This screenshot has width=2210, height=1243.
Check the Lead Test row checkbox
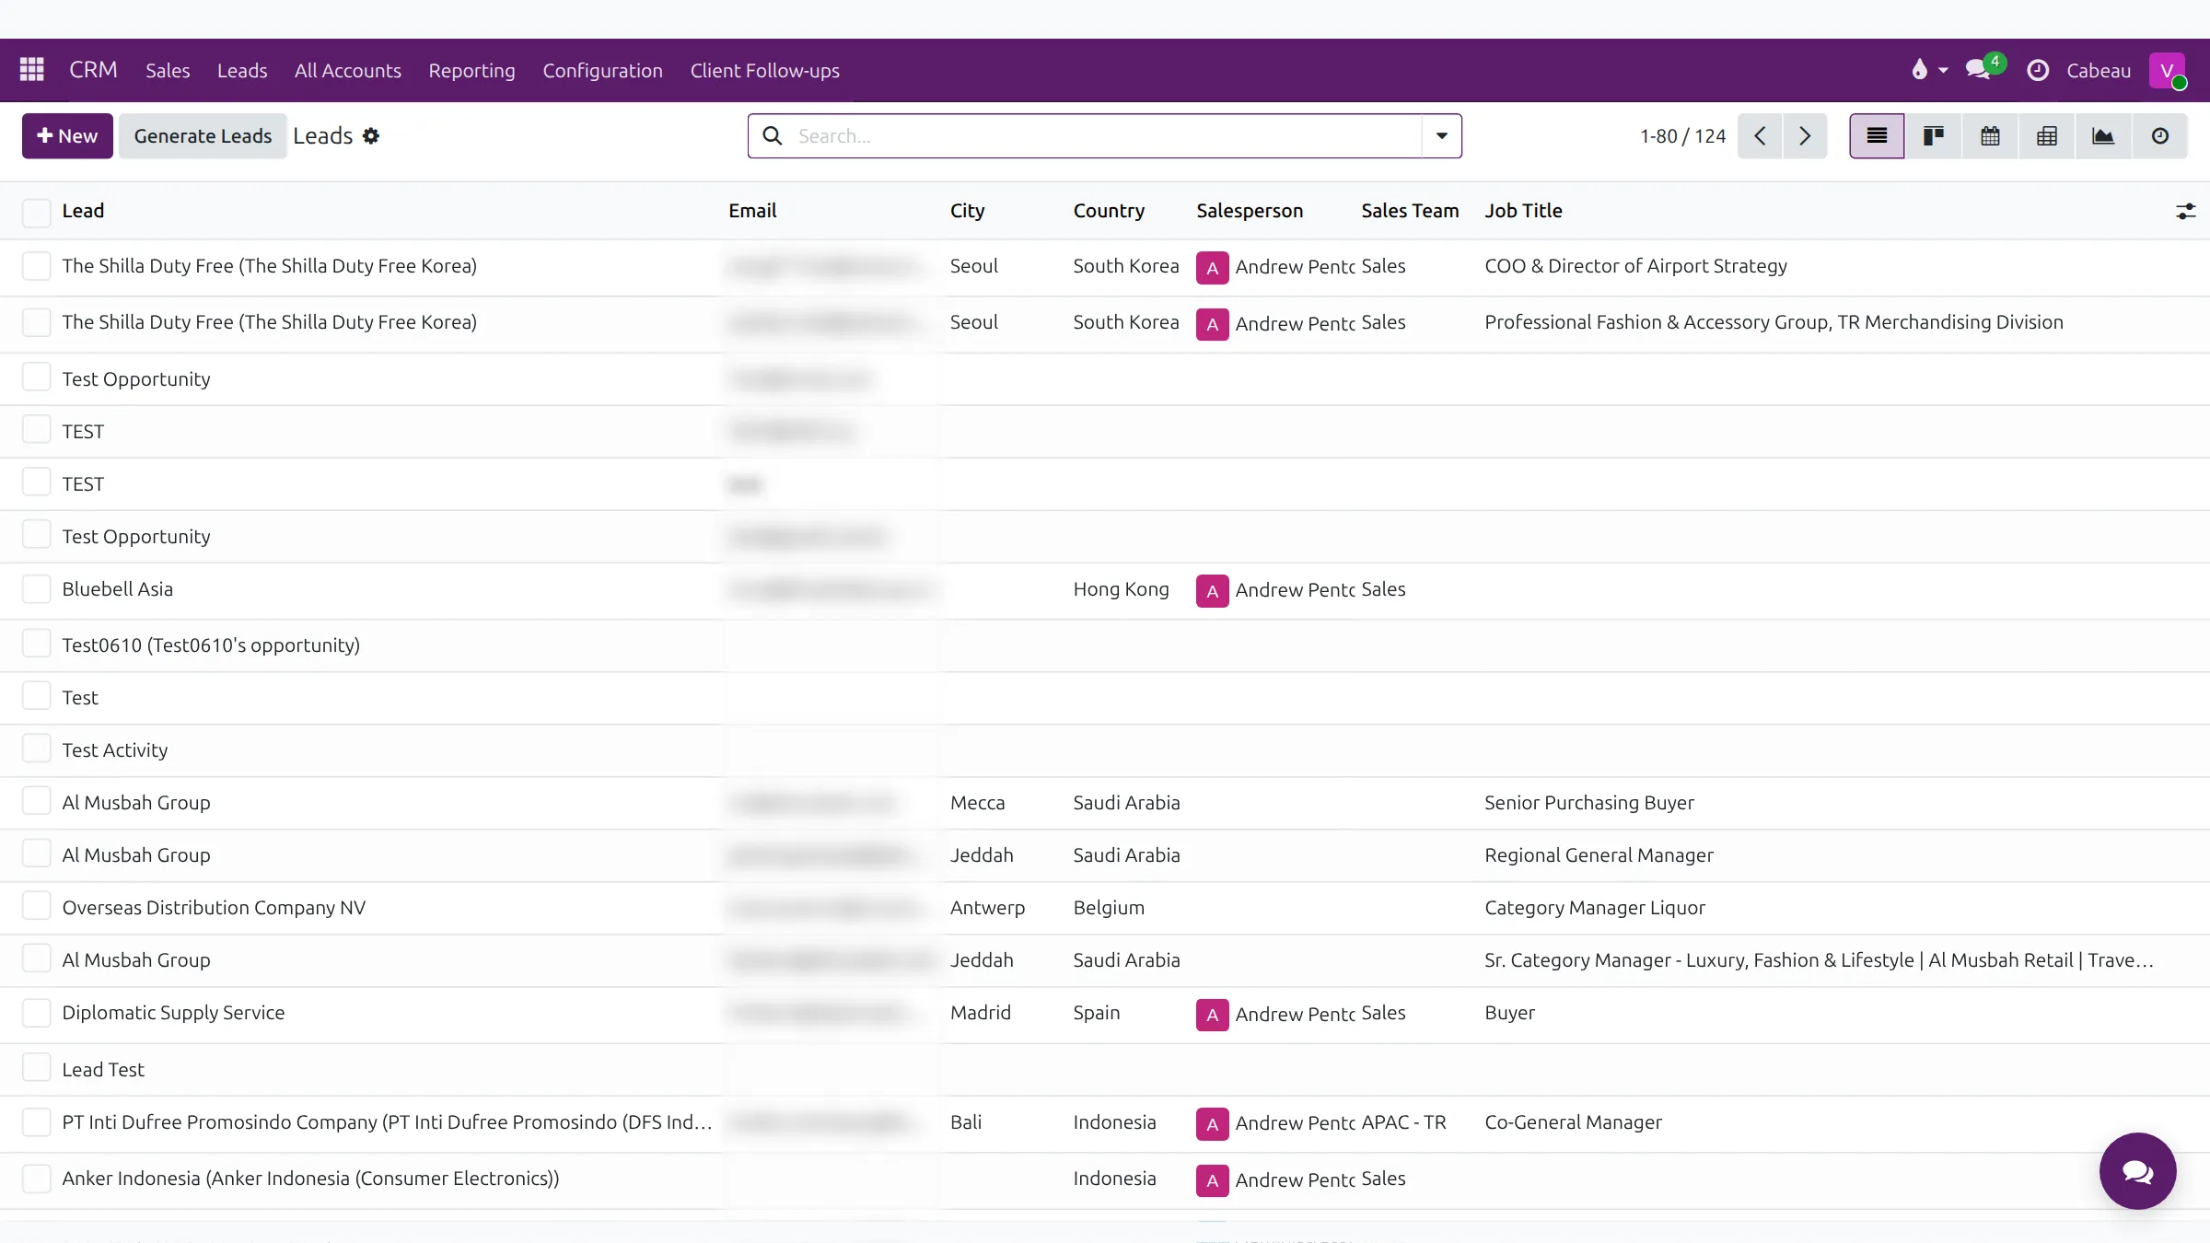coord(37,1068)
